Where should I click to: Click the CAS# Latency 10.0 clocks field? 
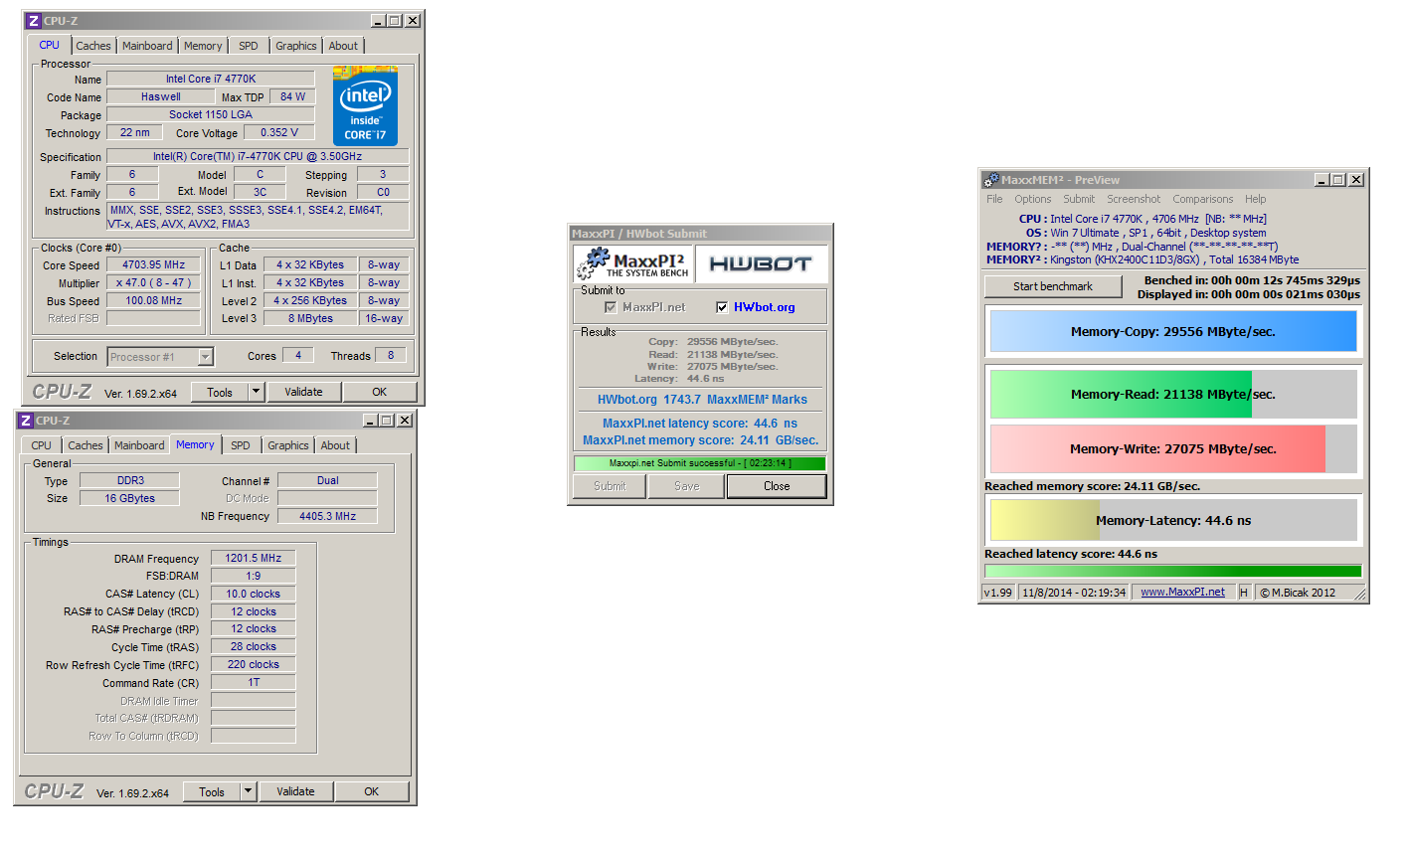coord(253,594)
